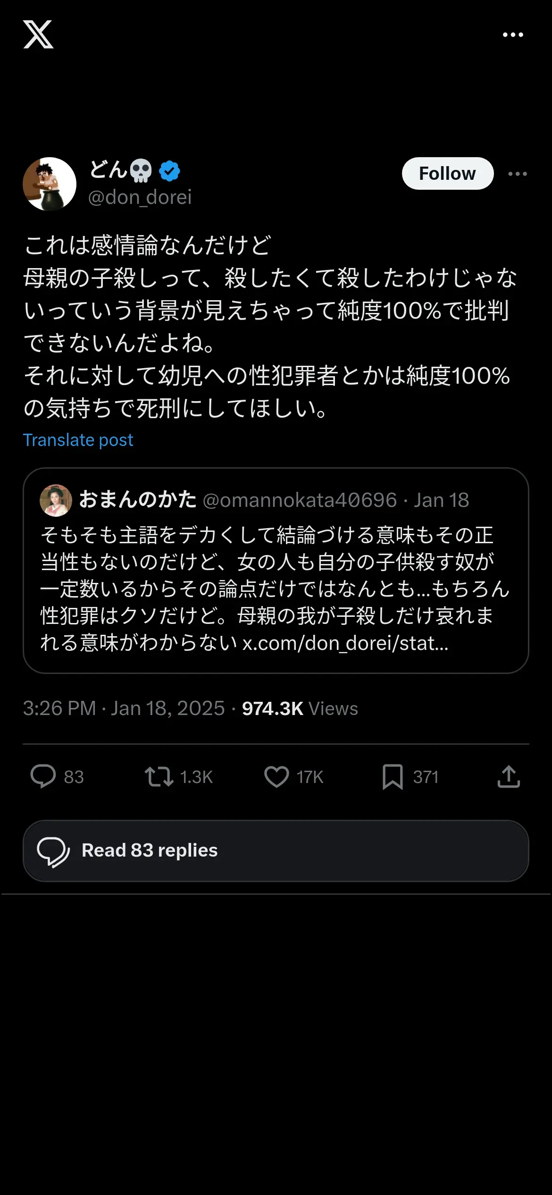
Task: Open the top-right three-dot menu
Action: [x=513, y=35]
